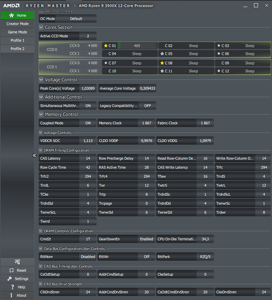Click the dot marker on core C 07
This screenshot has width=272, height=300.
(x=105, y=63)
